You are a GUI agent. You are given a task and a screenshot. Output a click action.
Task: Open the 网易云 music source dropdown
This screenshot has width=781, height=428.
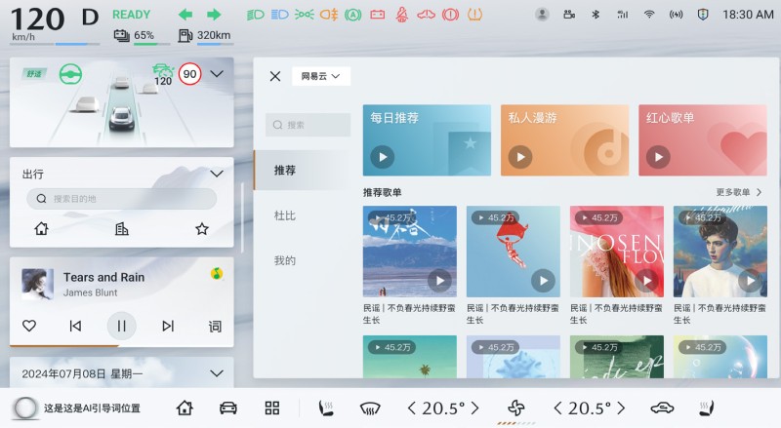click(x=321, y=76)
